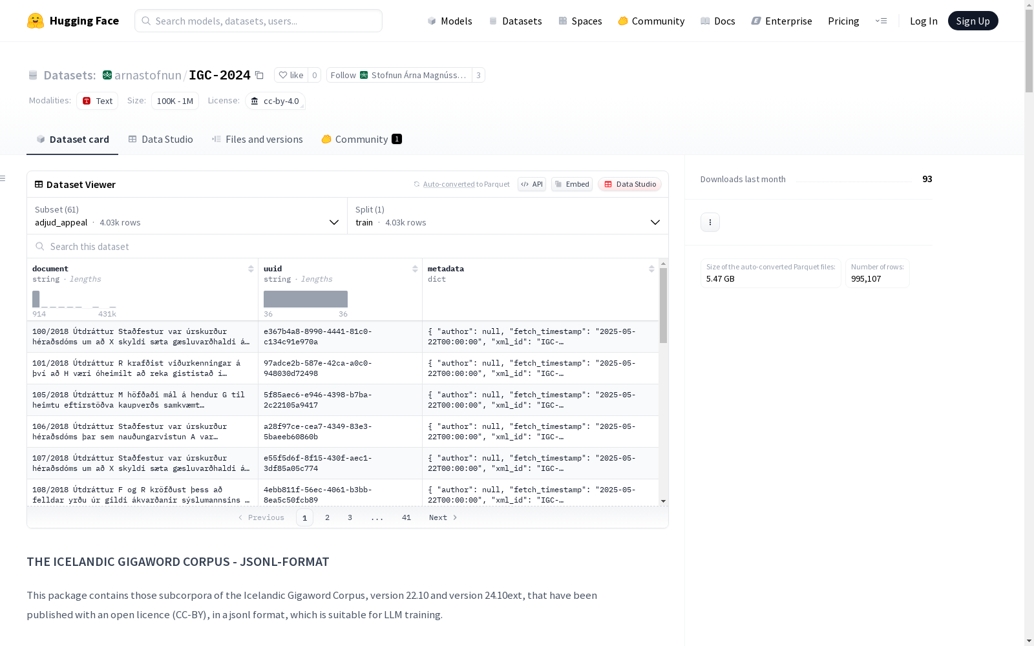Like the IGC-2024 dataset
Image resolution: width=1034 pixels, height=646 pixels.
291,75
